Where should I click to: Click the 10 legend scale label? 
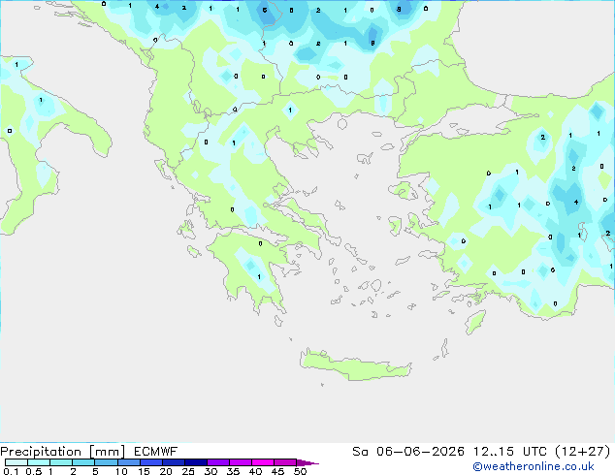[x=121, y=471]
